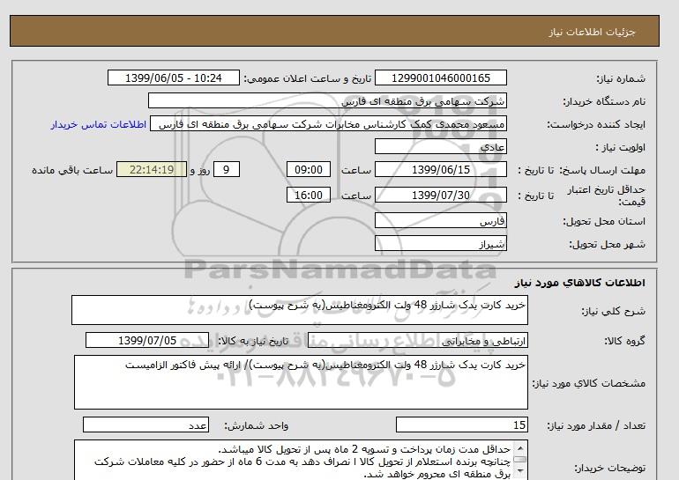Click the label شهر محل تحویل
The height and width of the screenshot is (480, 679).
coord(607,244)
